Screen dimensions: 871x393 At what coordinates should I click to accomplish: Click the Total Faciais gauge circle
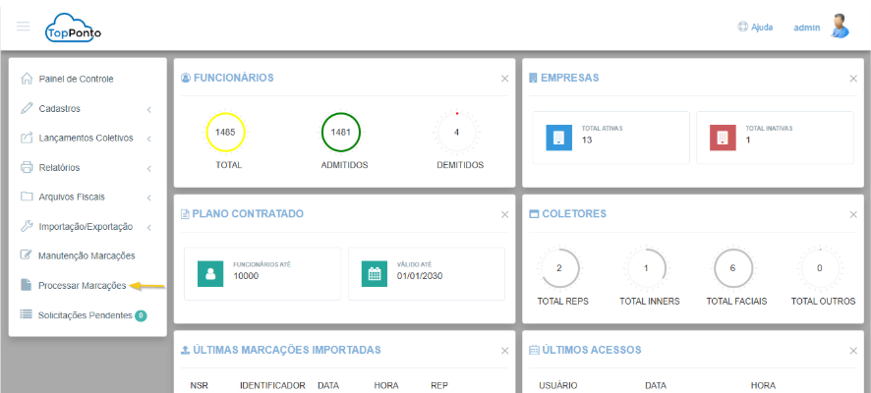[733, 267]
